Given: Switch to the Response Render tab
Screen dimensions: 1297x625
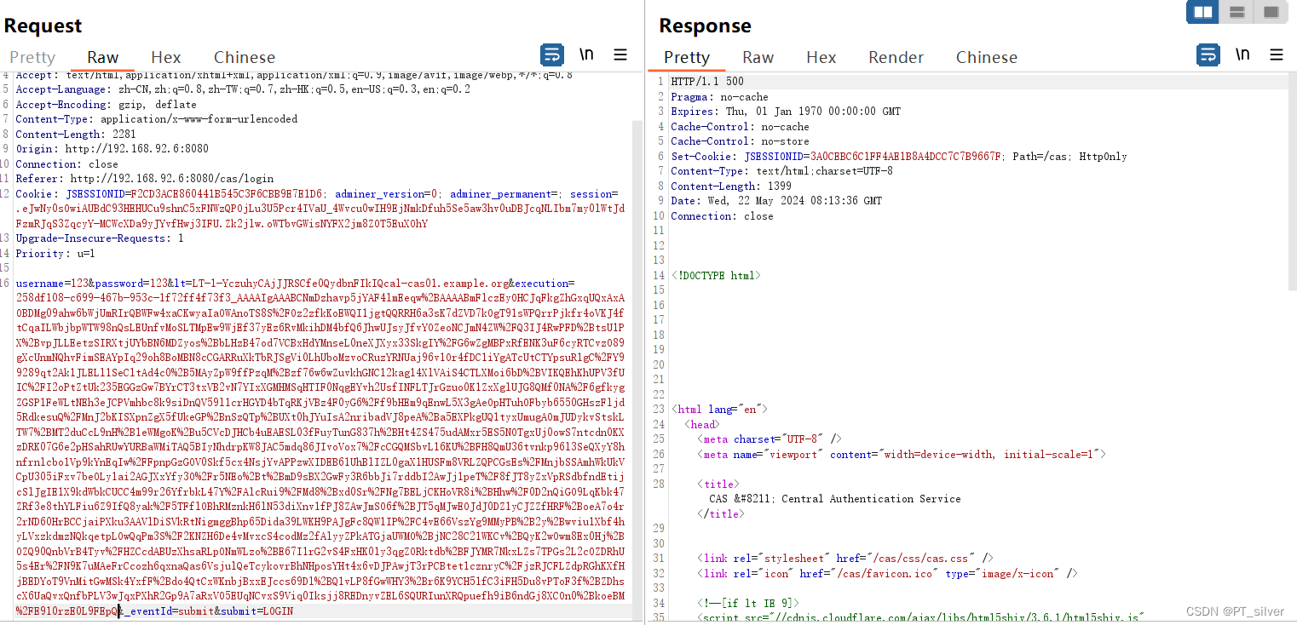Looking at the screenshot, I should tap(896, 57).
